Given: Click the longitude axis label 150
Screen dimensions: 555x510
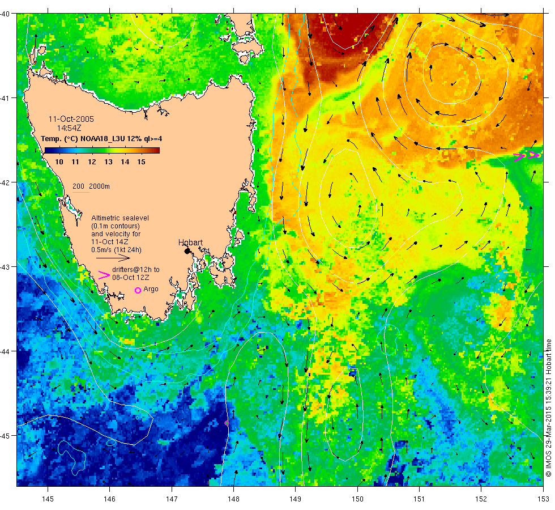Looking at the screenshot, I should coord(357,499).
